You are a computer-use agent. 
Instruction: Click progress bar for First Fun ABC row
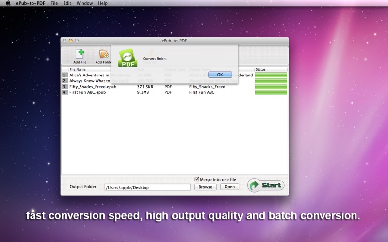tap(271, 92)
